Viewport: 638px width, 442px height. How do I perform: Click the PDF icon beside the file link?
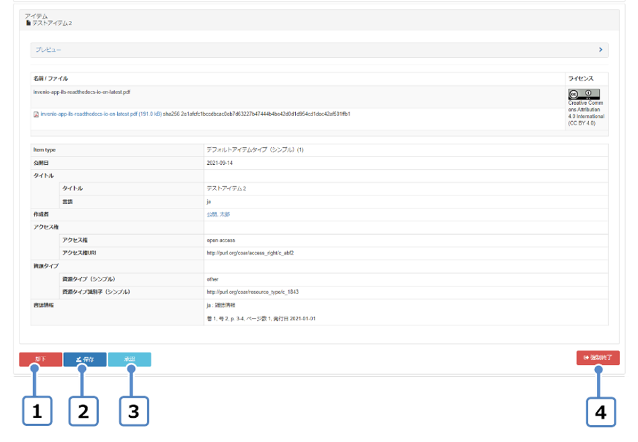pos(36,114)
